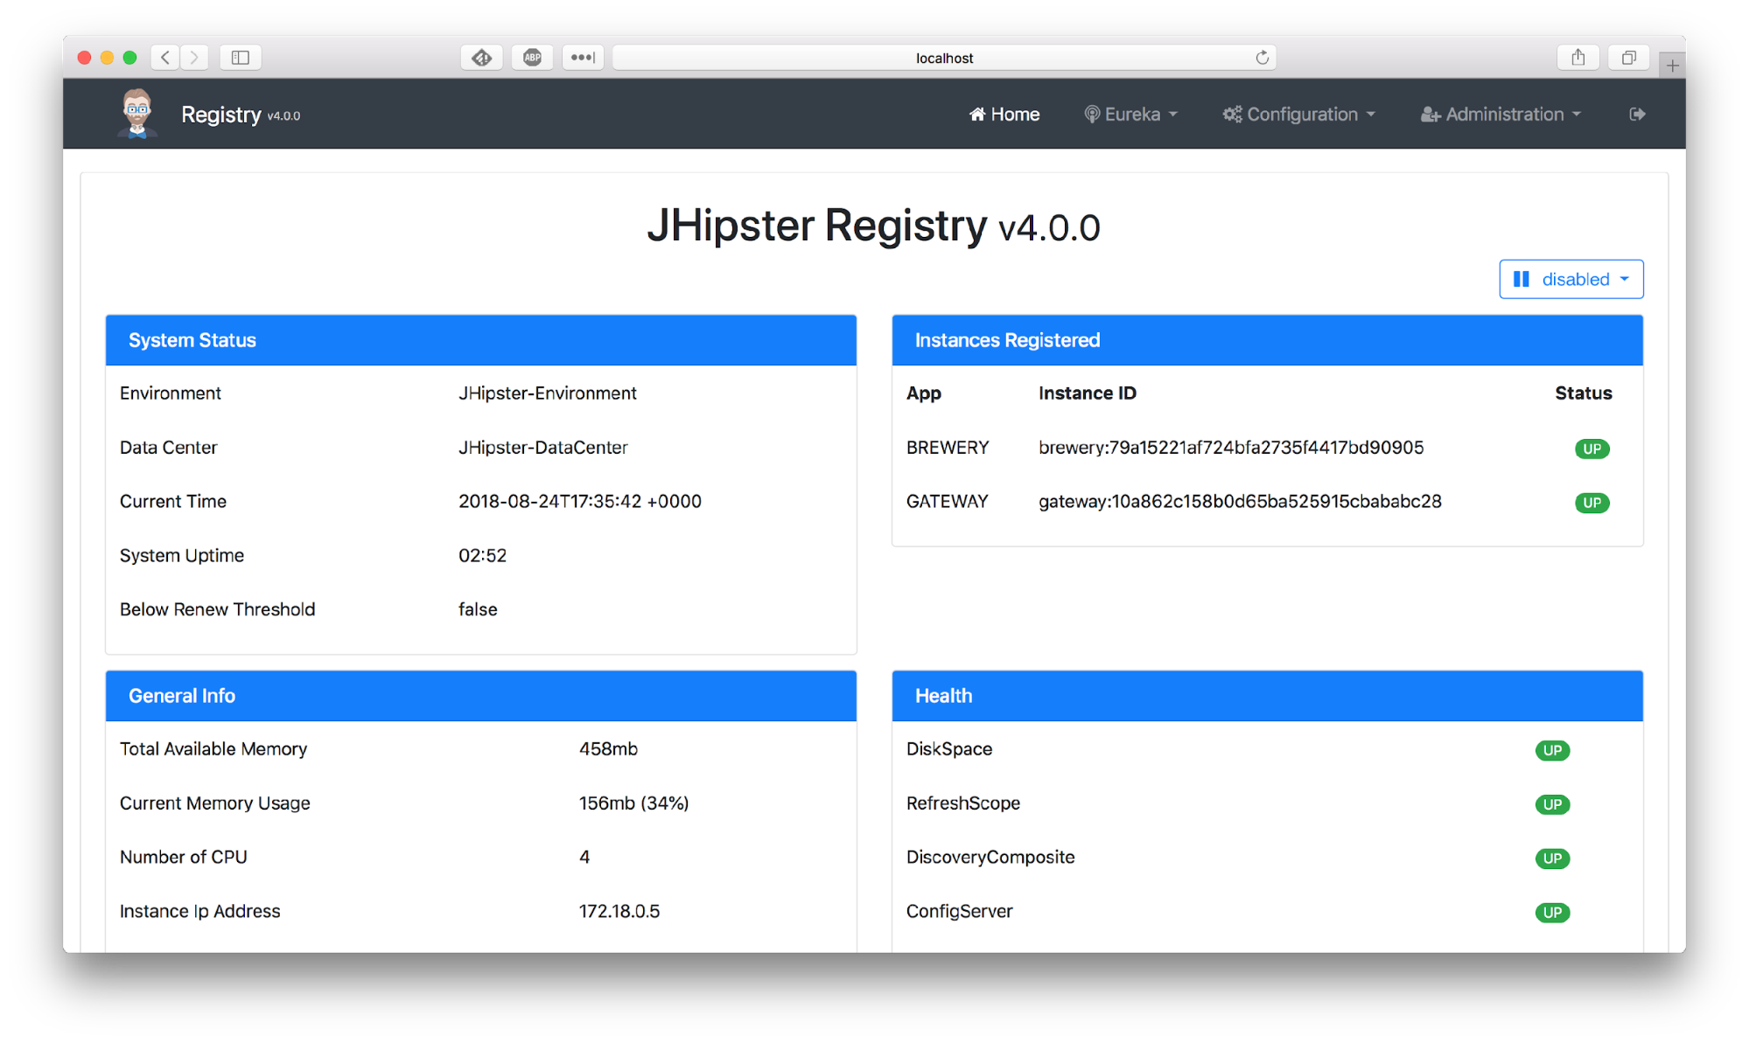1749x1043 pixels.
Task: Open the Safari share sheet icon
Action: 1578,57
